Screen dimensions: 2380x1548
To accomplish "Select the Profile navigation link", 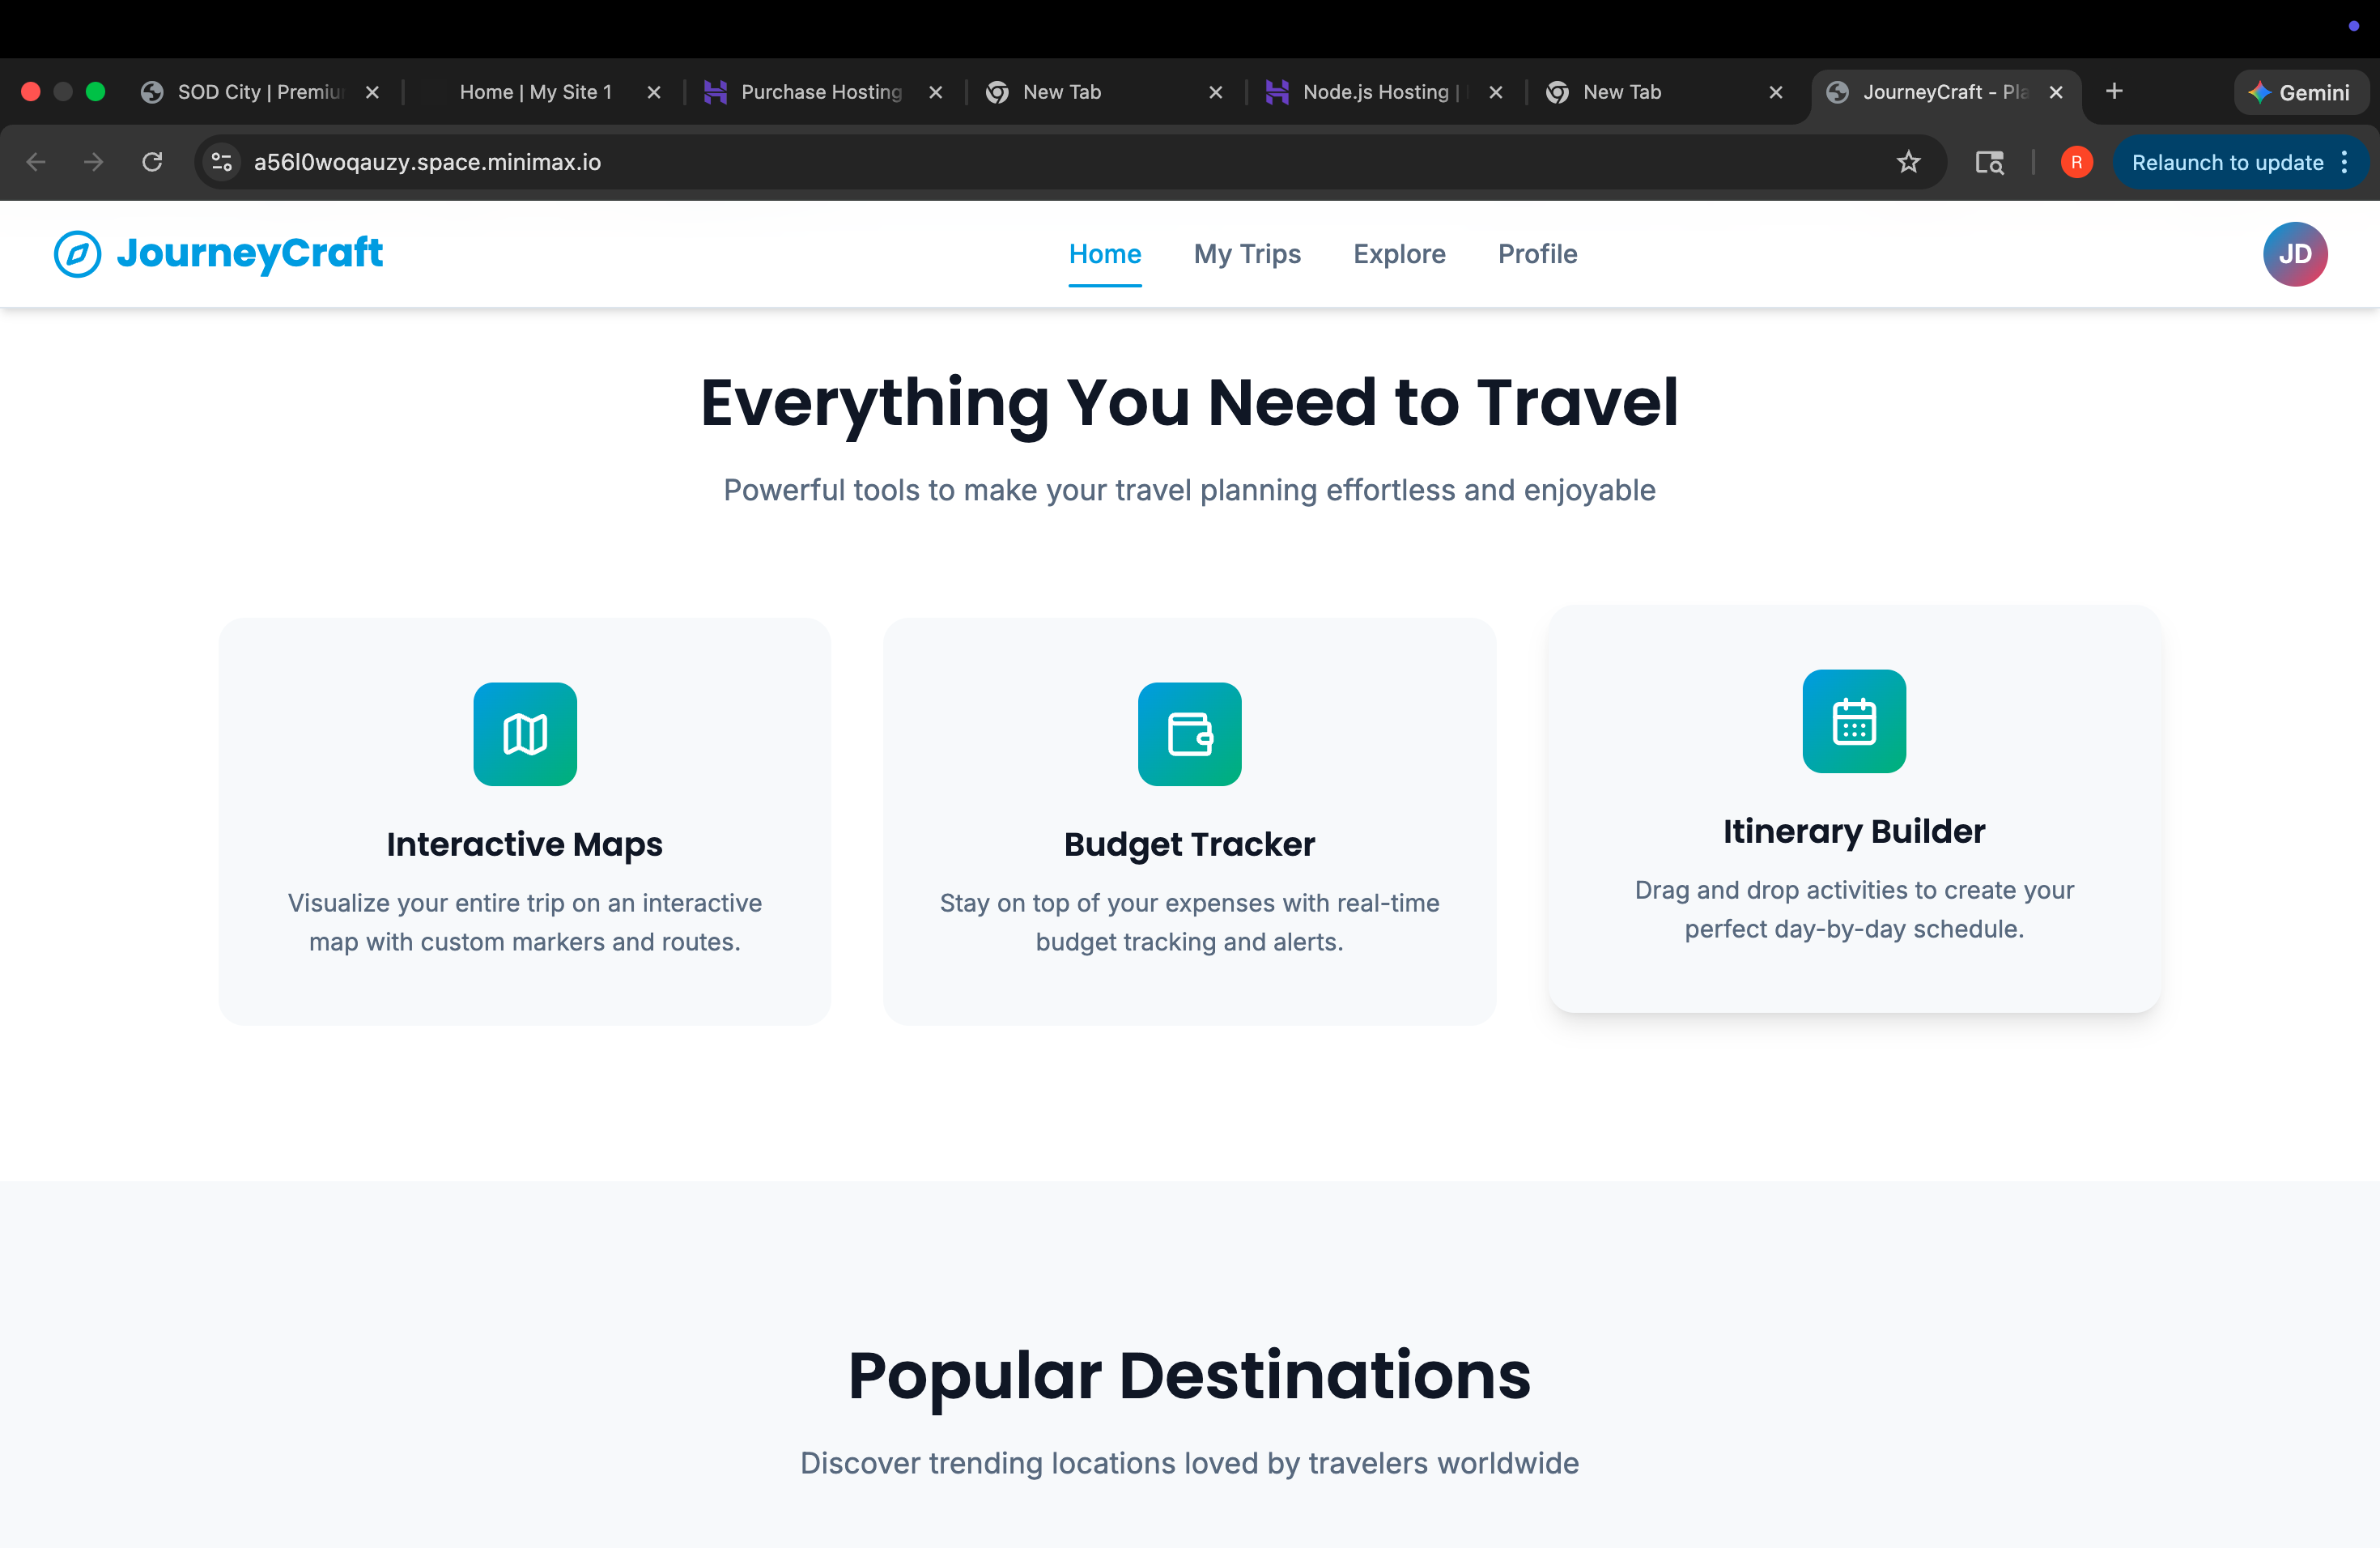I will pyautogui.click(x=1537, y=254).
